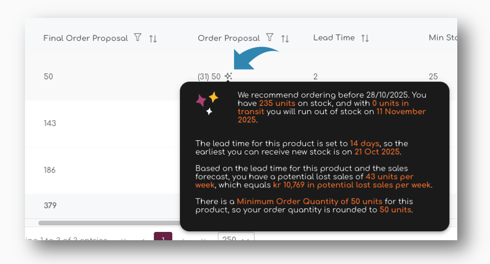Sort by Lead Time using its arrows icon
This screenshot has width=490, height=264.
coord(365,38)
